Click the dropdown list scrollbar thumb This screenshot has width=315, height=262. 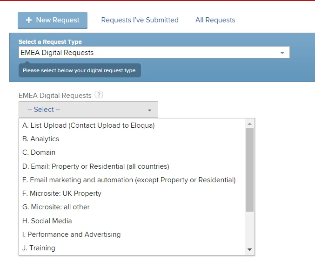pos(249,170)
